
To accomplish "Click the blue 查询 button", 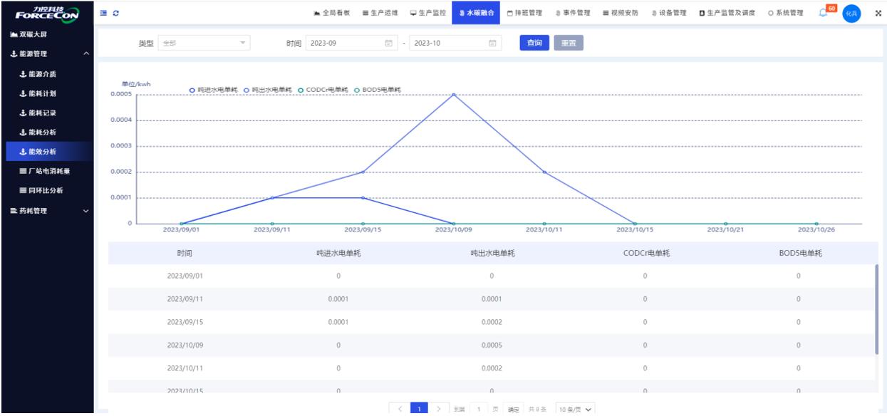I will [534, 43].
